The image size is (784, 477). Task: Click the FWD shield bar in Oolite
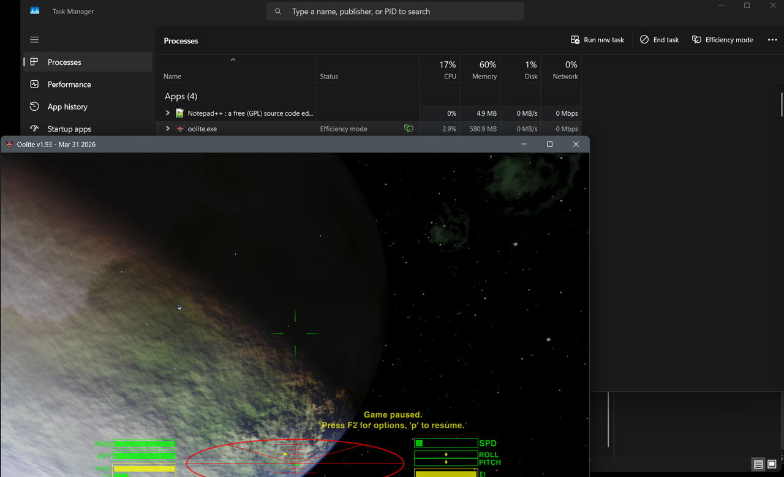tap(144, 444)
